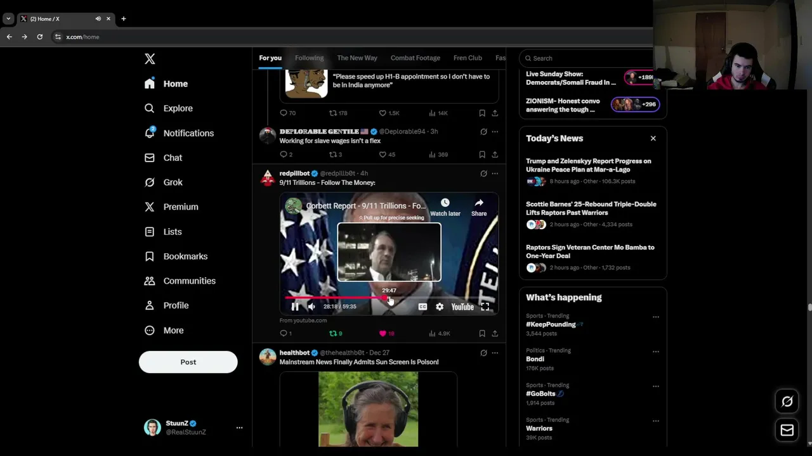Switch to the Combat Footage tab
This screenshot has width=812, height=456.
pos(416,58)
